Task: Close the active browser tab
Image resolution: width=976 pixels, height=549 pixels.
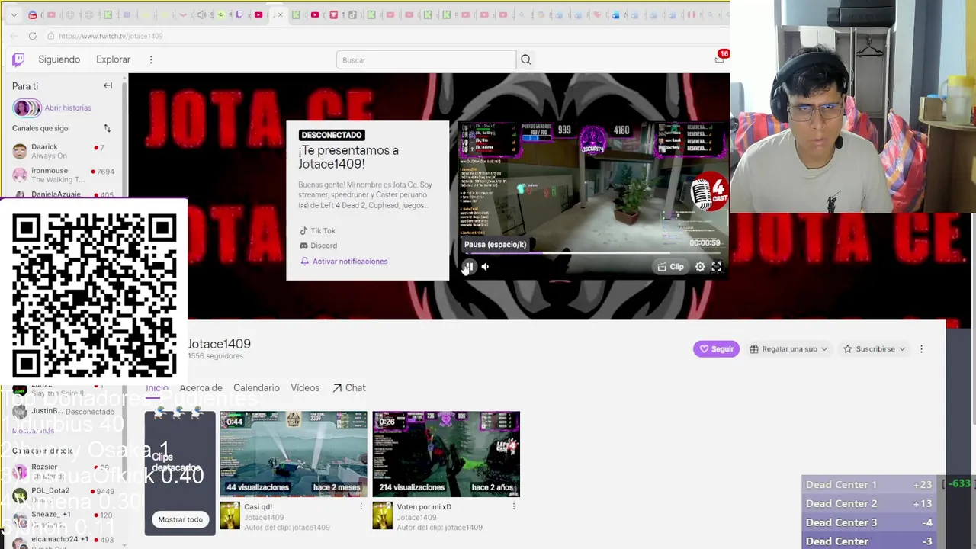Action: coord(281,14)
